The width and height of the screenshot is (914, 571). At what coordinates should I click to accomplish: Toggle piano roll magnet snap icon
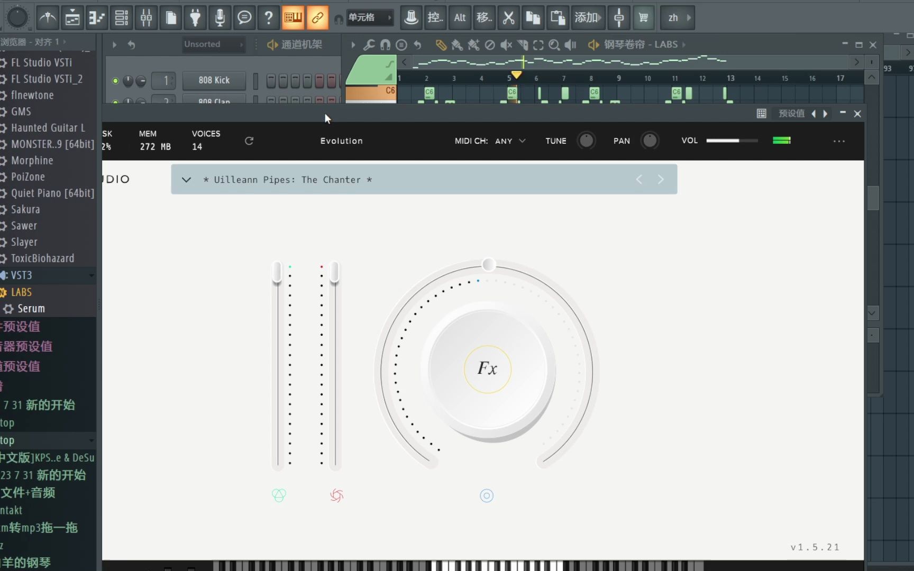click(x=385, y=45)
